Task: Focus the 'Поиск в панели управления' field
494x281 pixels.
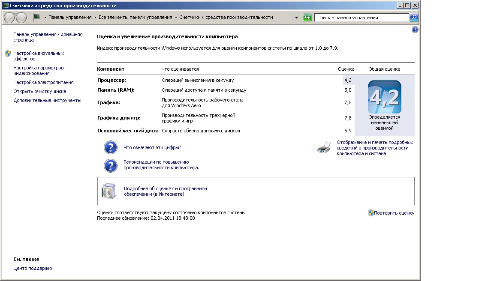Action: [x=361, y=18]
